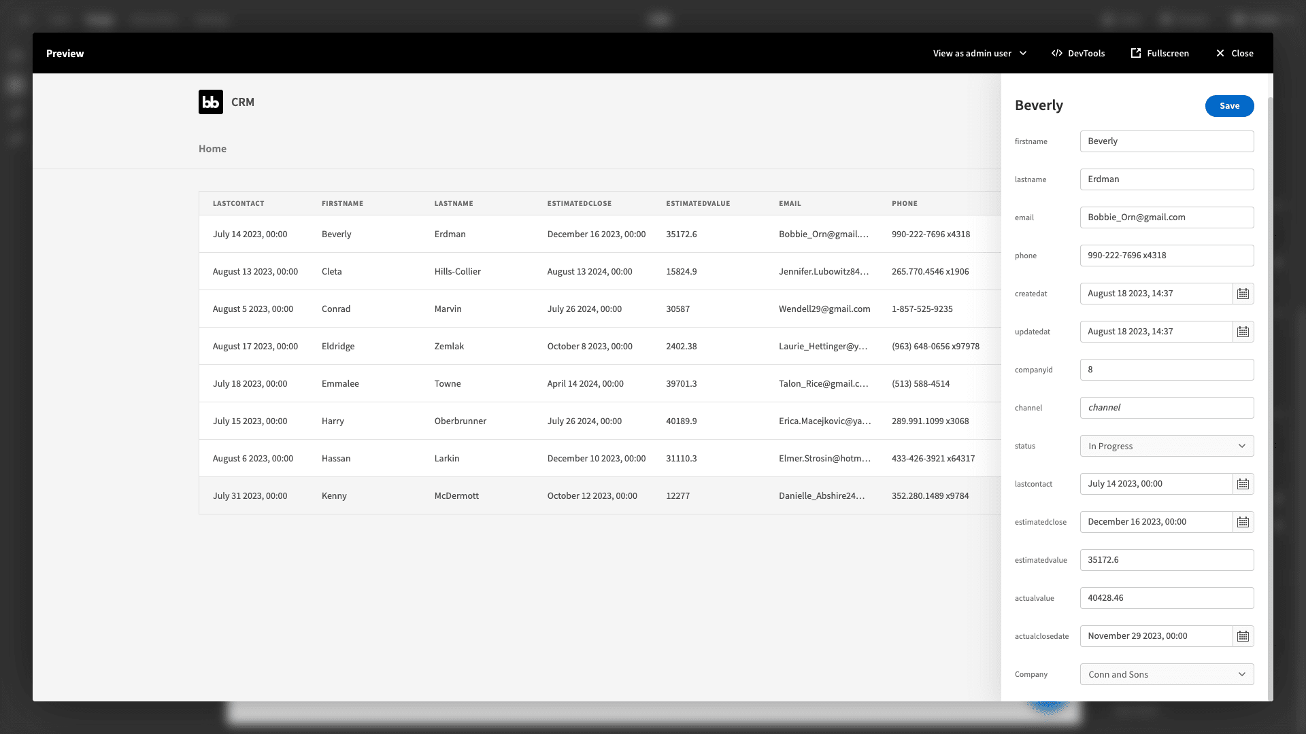Click the PHONE column header
This screenshot has width=1306, height=734.
[x=905, y=203]
